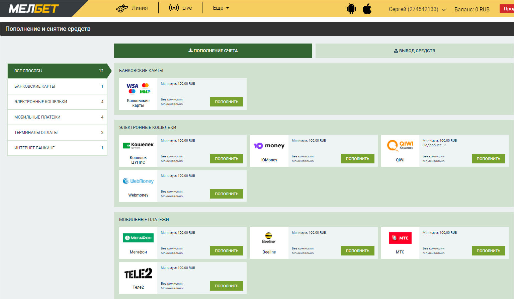Click Пополнить for Webmoney
The image size is (514, 299).
(227, 194)
